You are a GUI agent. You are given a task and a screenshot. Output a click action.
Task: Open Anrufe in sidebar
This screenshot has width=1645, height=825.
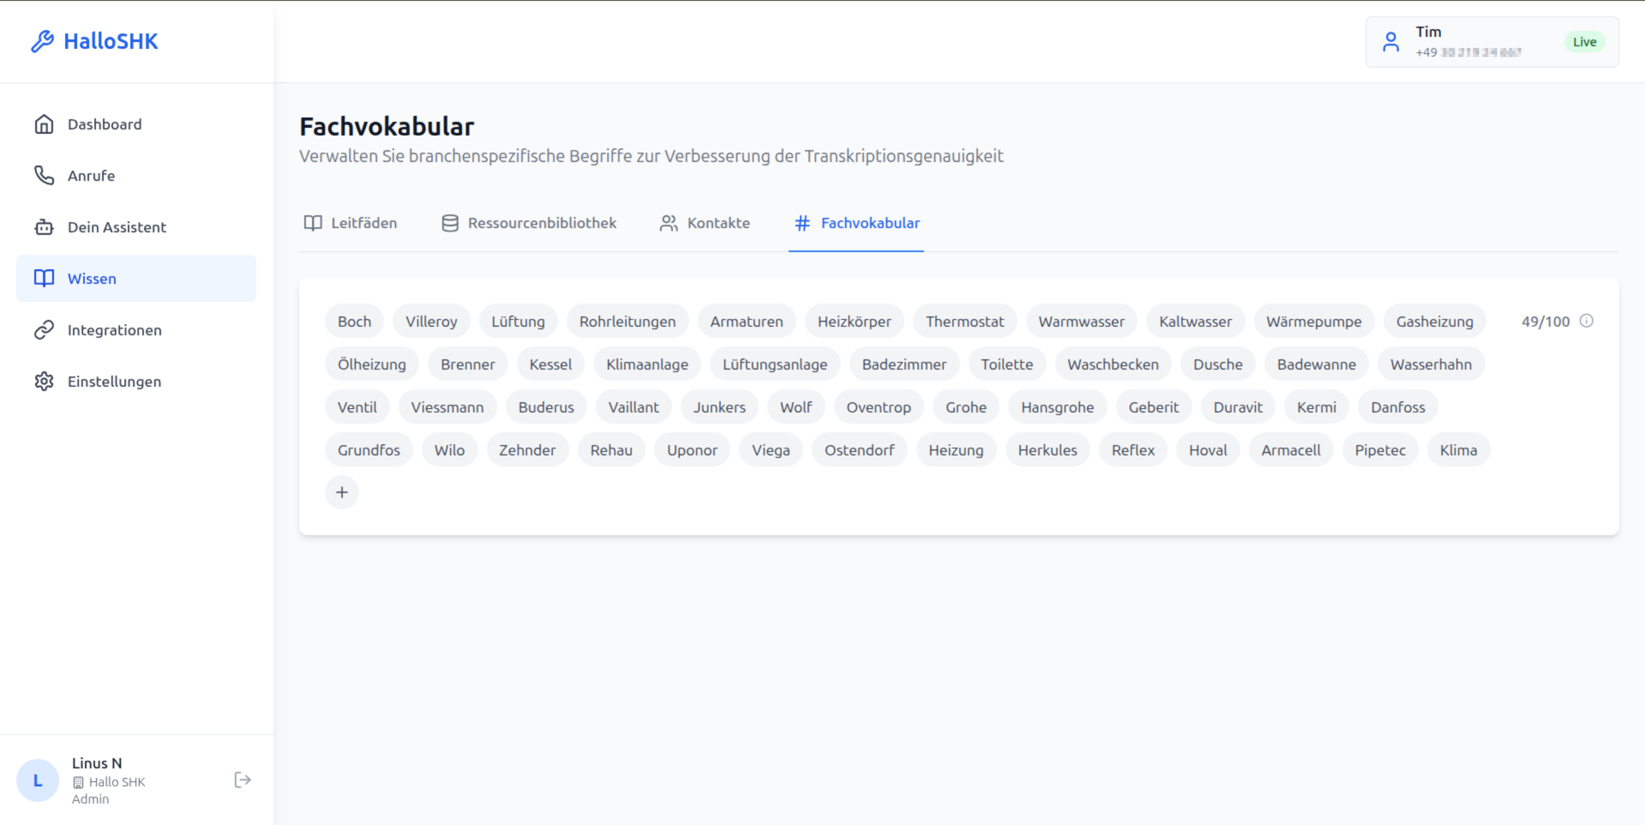pyautogui.click(x=136, y=175)
